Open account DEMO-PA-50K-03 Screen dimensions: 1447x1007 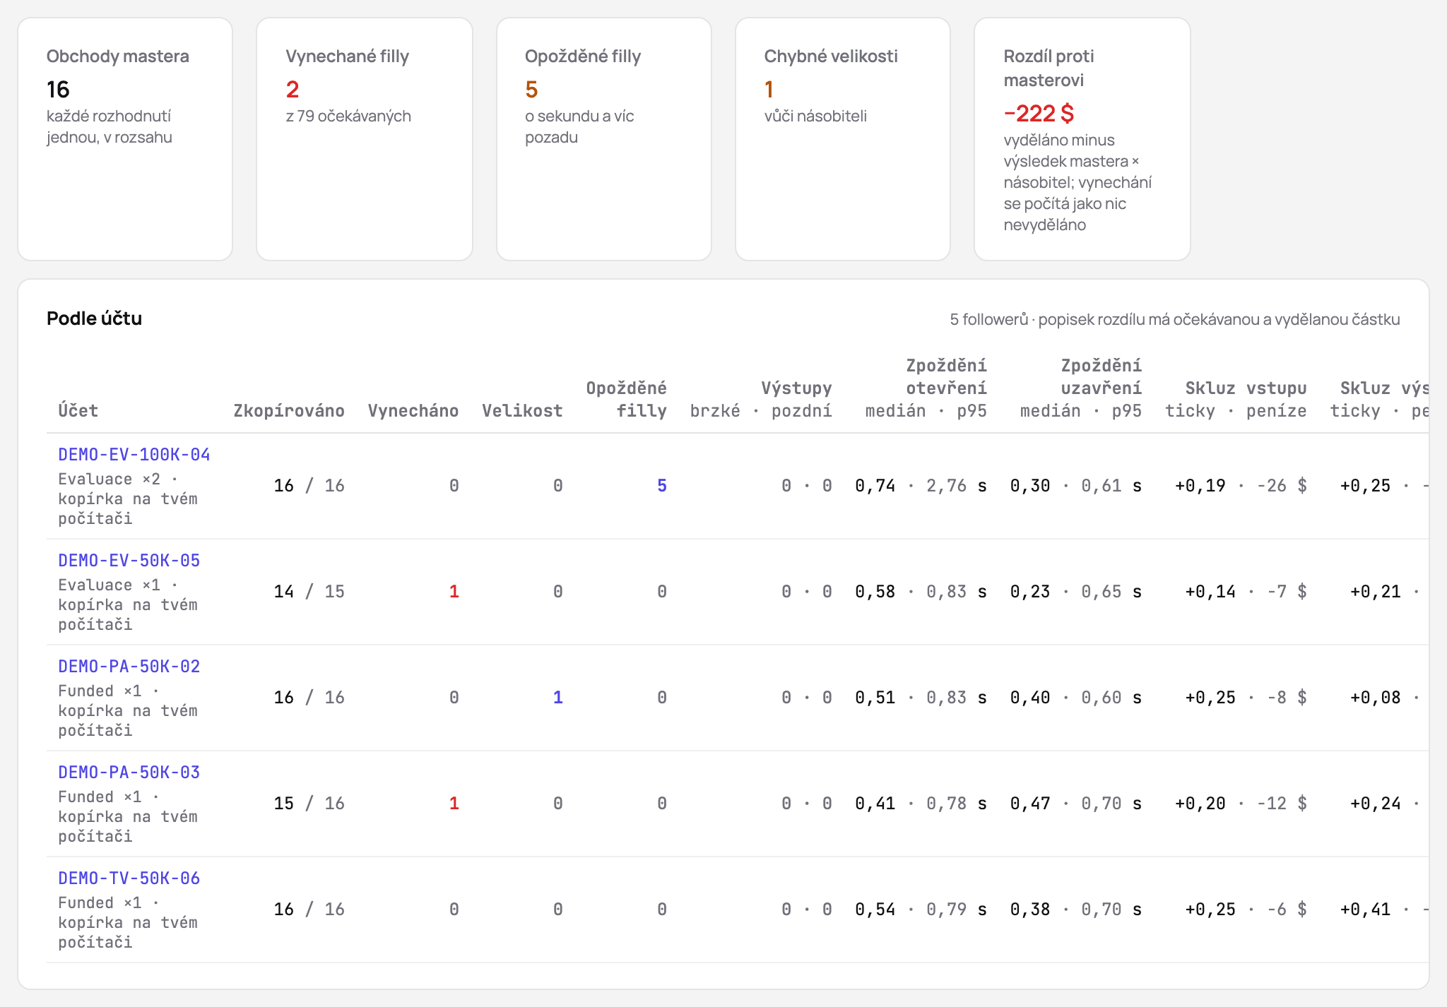[x=129, y=773]
